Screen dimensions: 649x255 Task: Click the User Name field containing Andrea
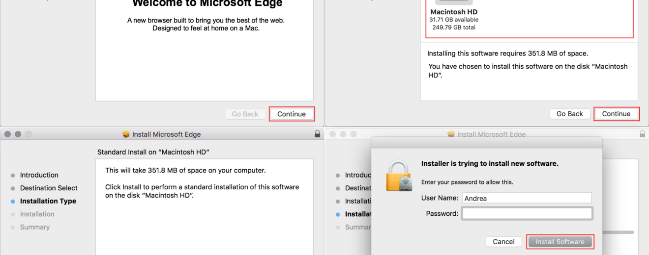coord(527,198)
